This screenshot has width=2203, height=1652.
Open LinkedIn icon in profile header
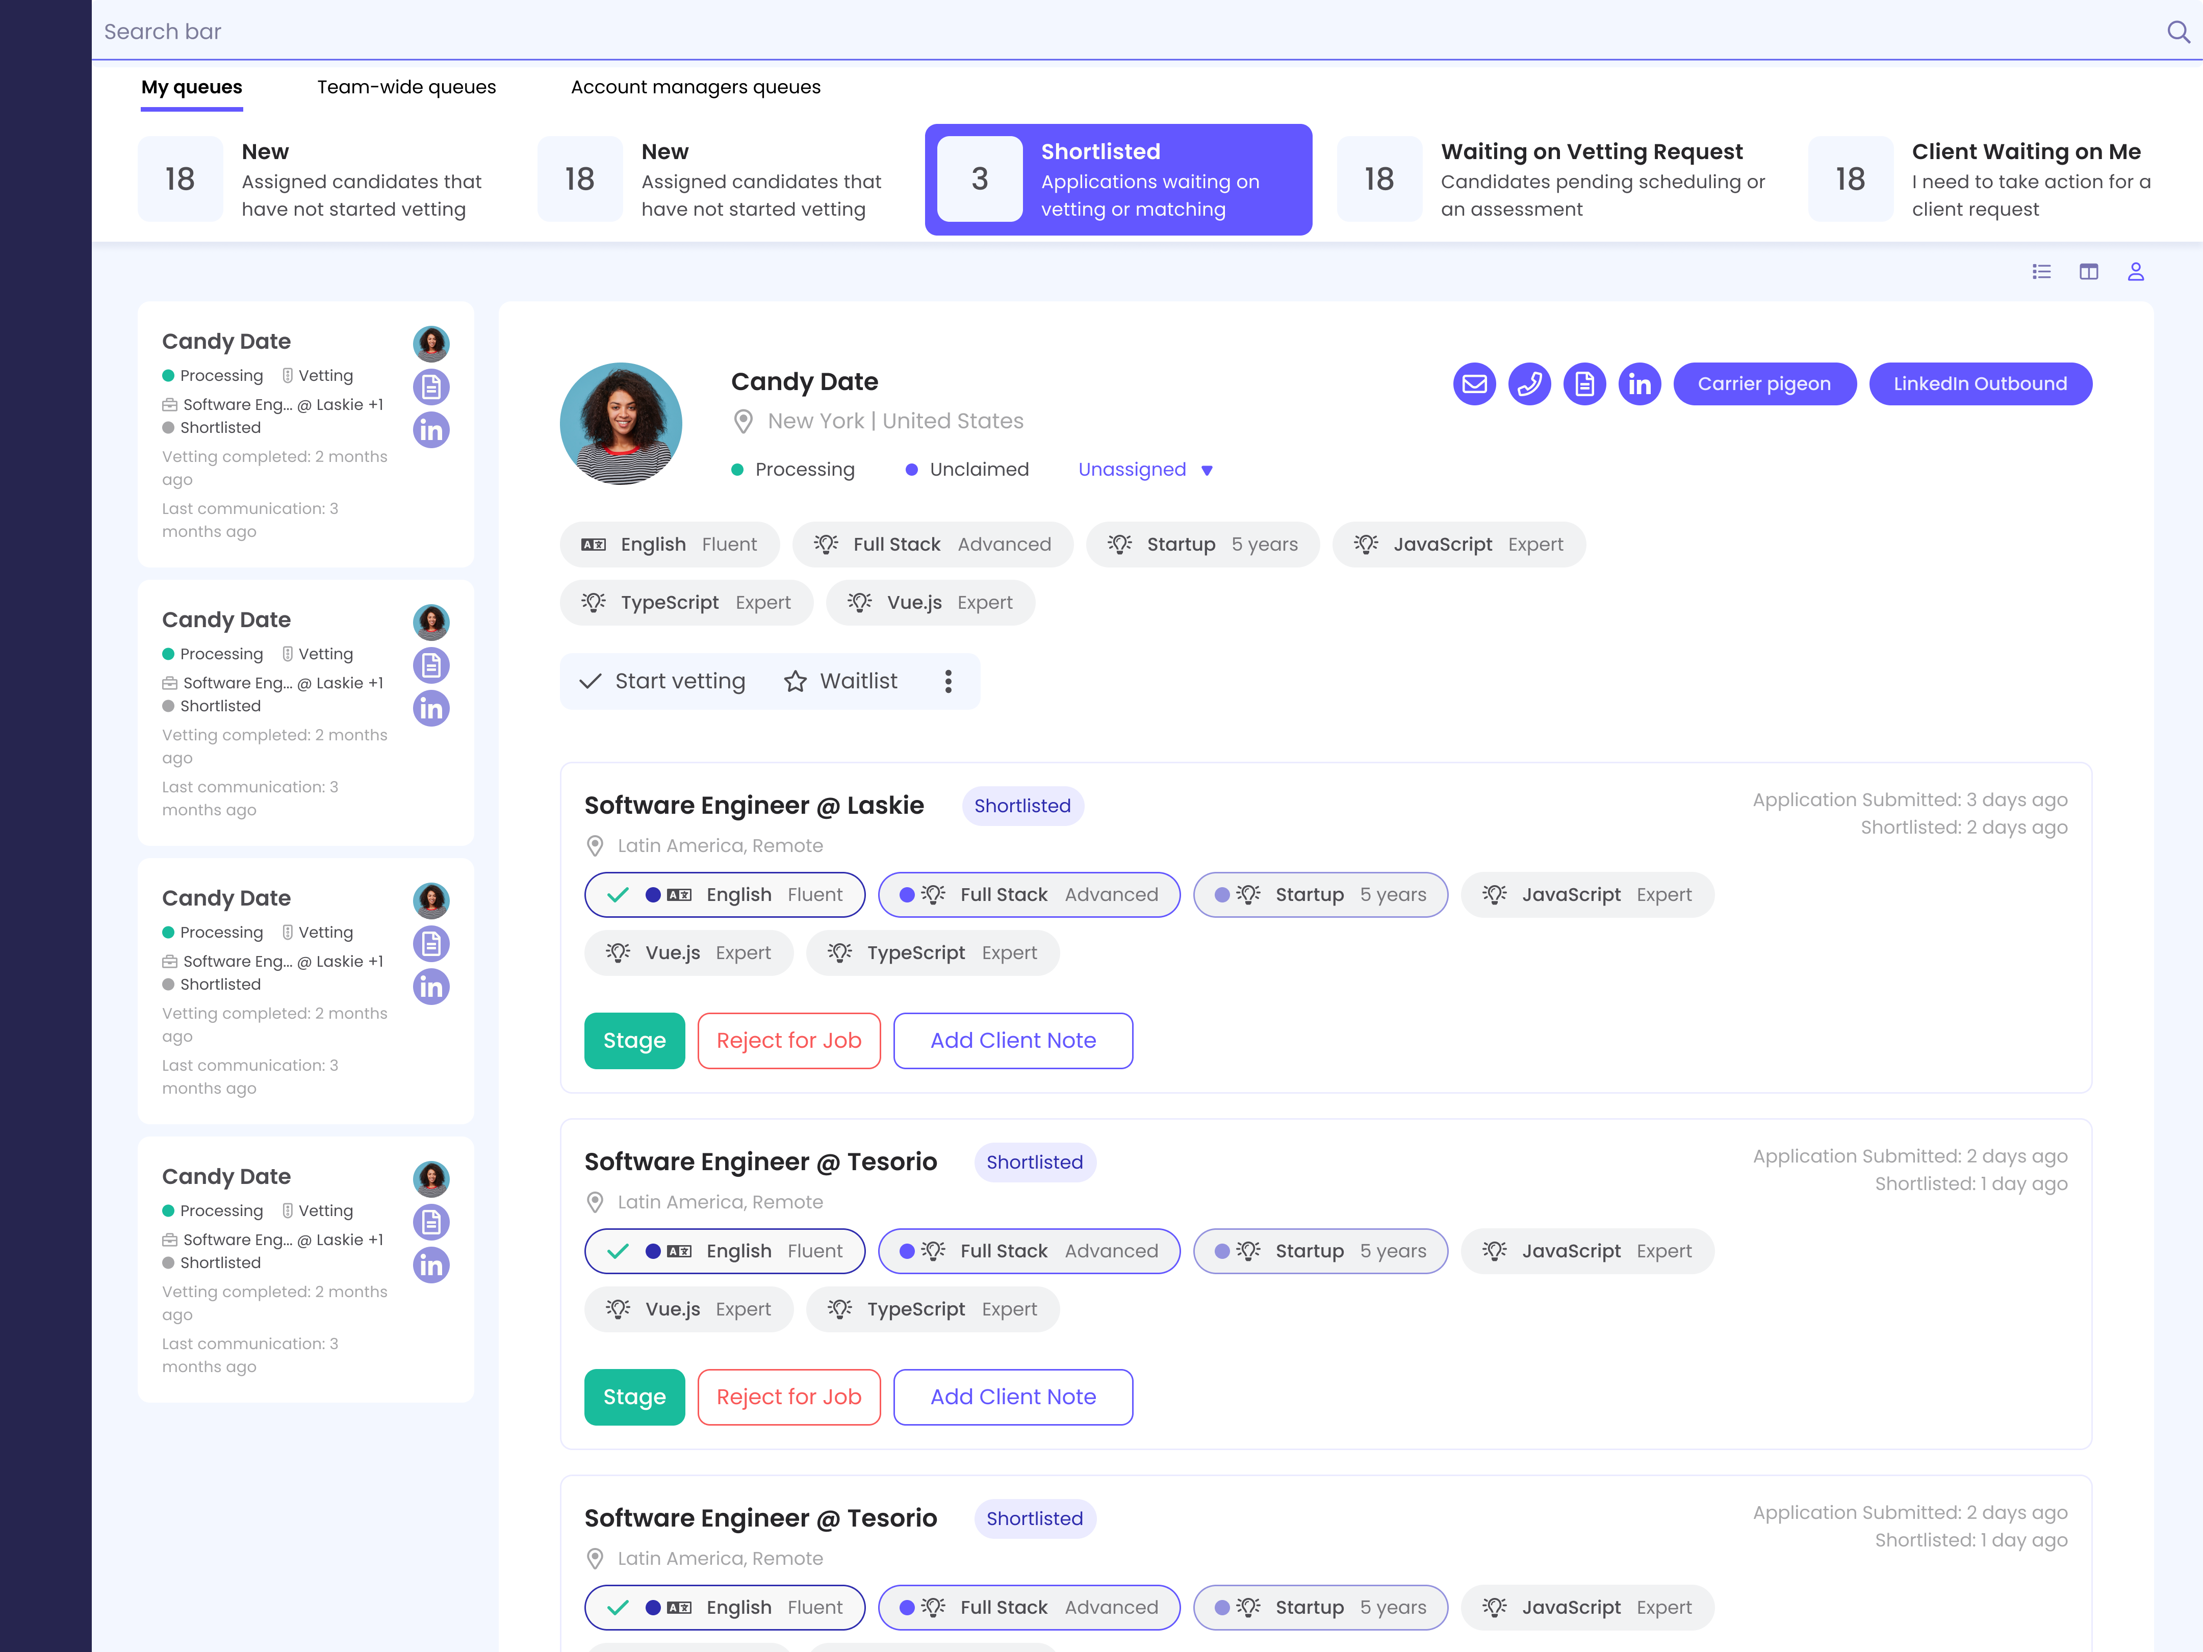coord(1640,384)
